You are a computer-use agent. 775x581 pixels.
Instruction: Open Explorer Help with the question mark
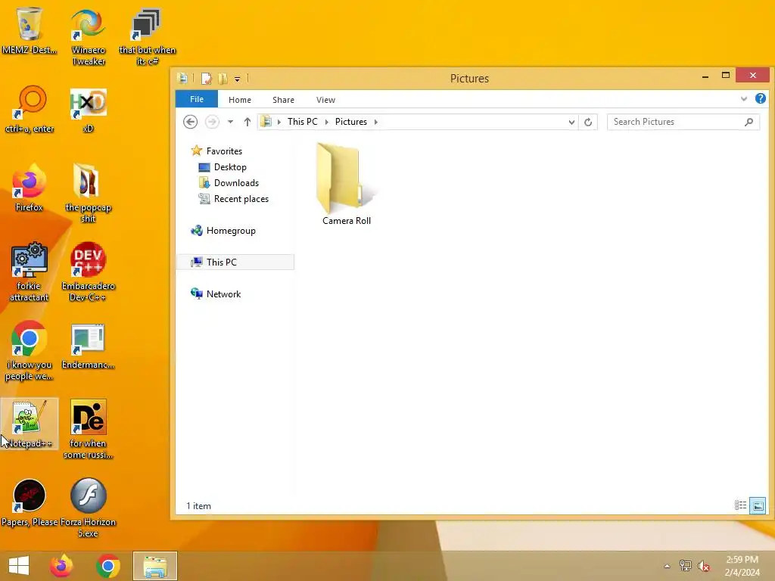coord(760,99)
